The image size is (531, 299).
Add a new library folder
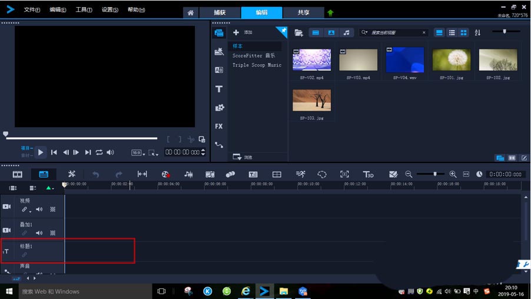(236, 32)
